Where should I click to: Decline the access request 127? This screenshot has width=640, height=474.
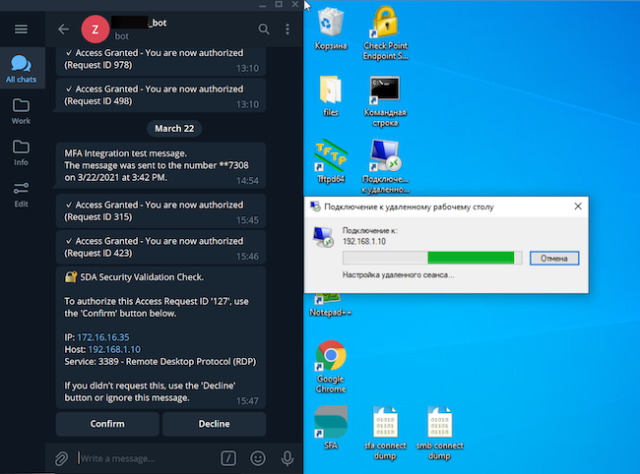(x=215, y=424)
